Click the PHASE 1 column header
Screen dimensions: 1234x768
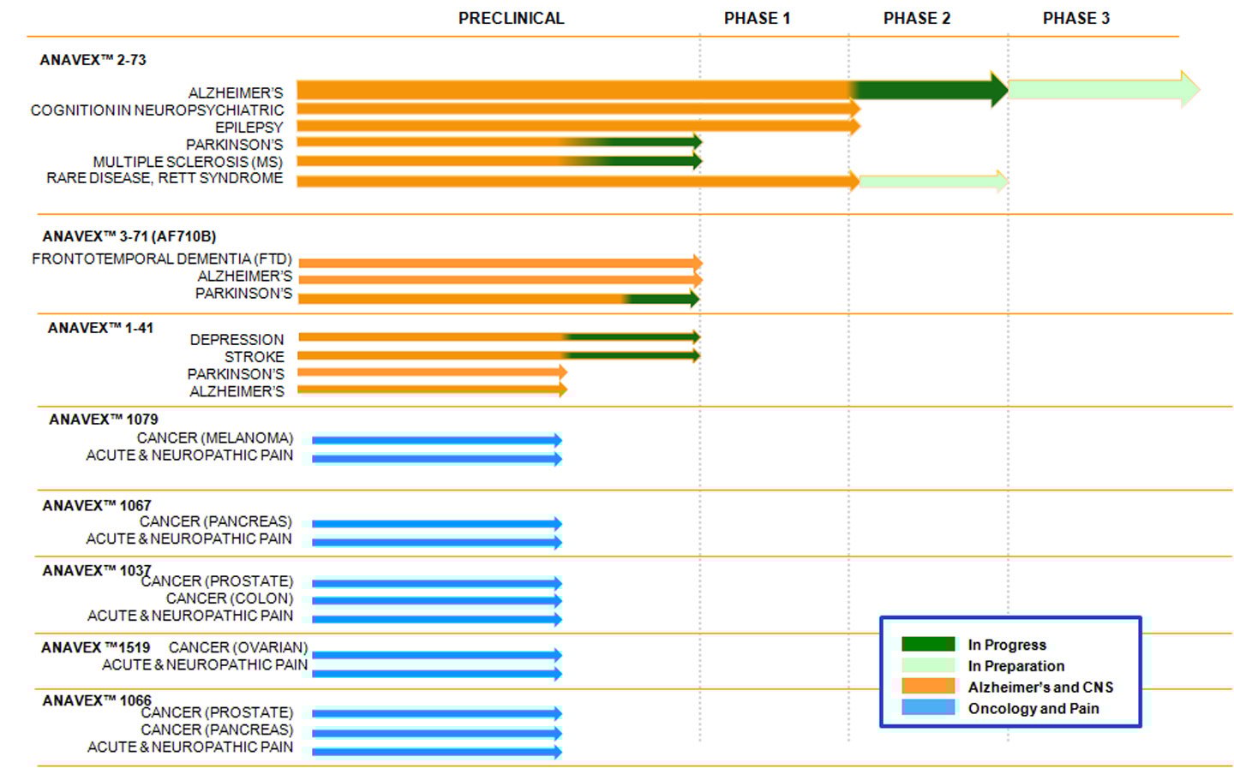tap(757, 18)
